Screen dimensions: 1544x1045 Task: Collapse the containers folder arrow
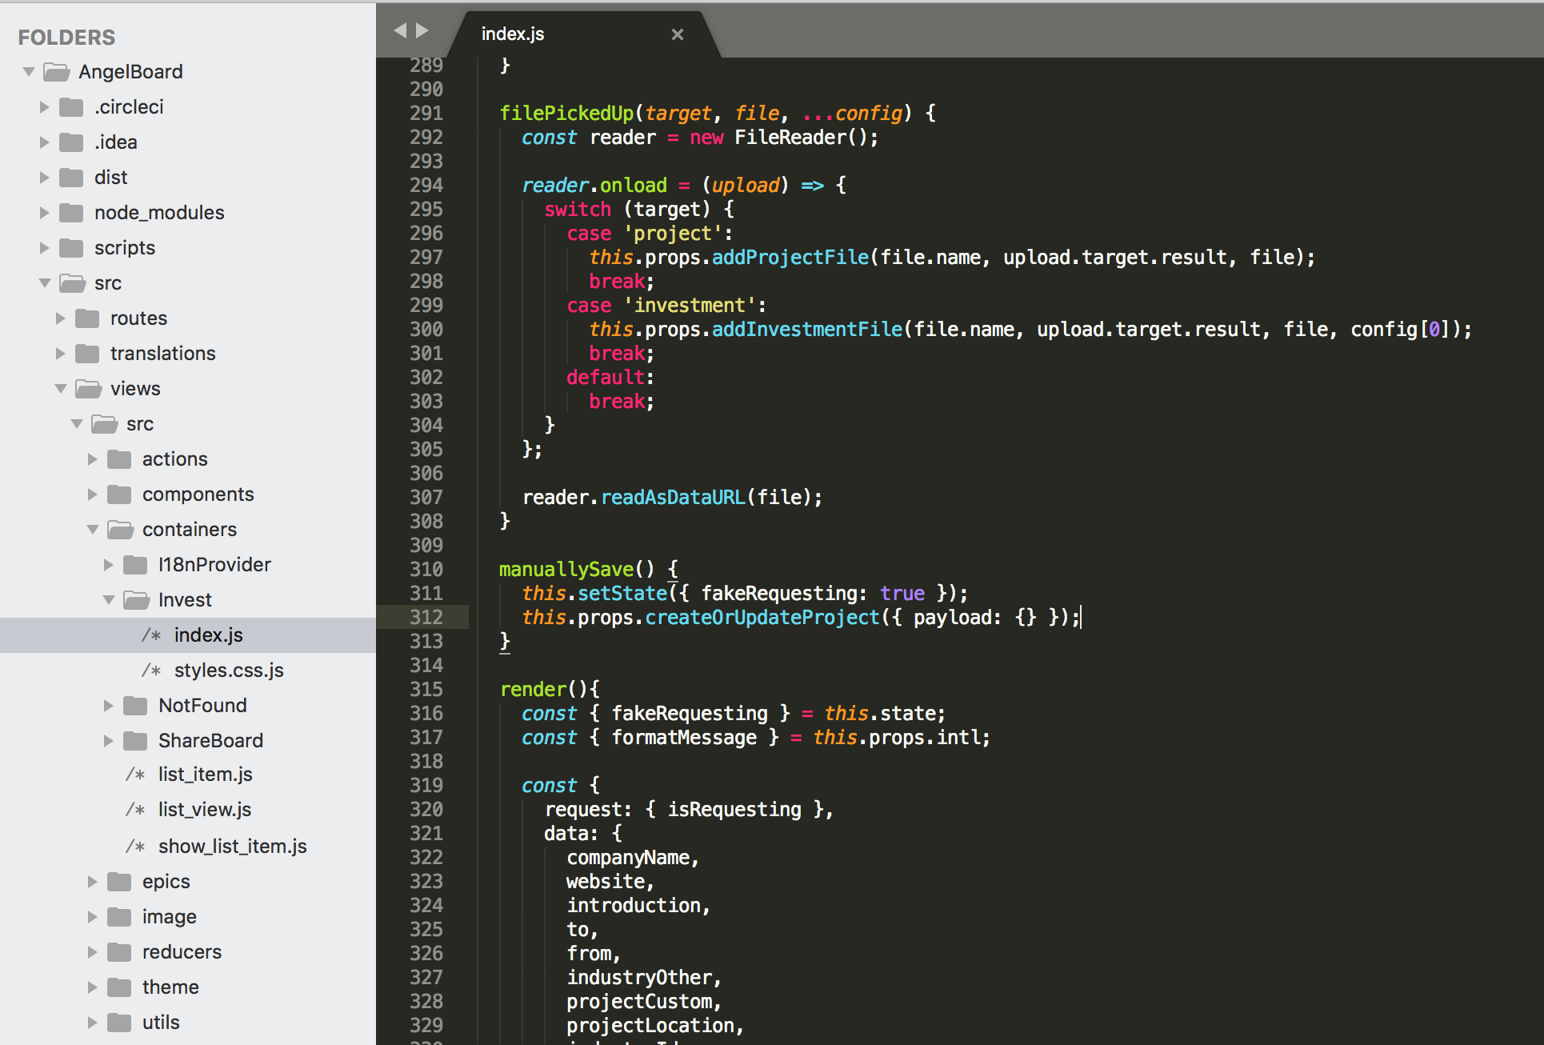[93, 530]
